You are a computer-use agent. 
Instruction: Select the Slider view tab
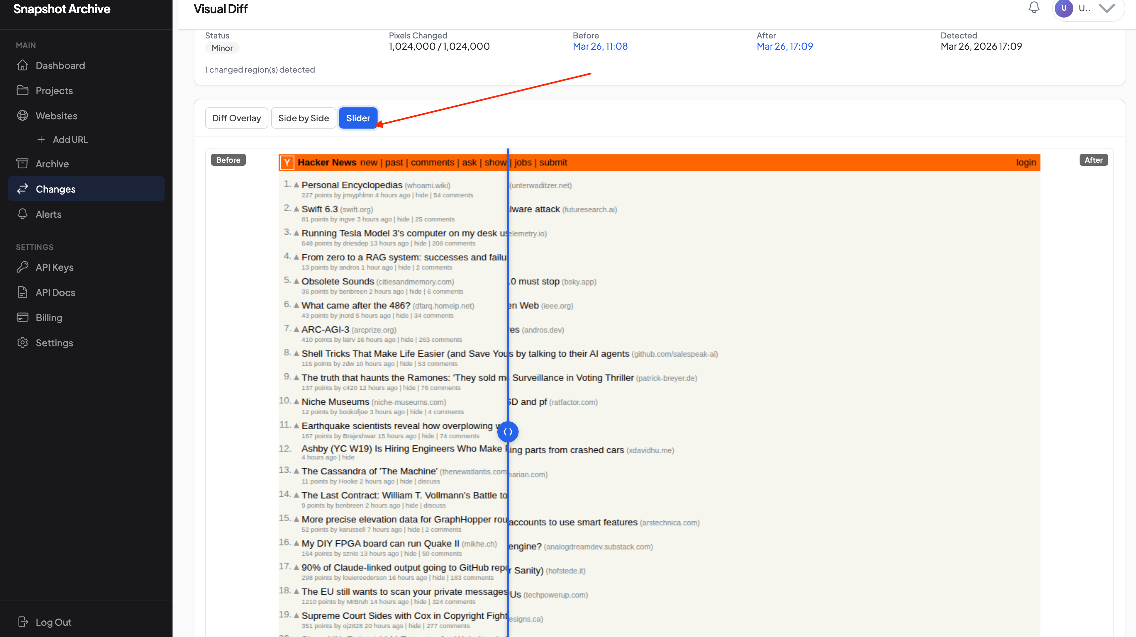(358, 118)
